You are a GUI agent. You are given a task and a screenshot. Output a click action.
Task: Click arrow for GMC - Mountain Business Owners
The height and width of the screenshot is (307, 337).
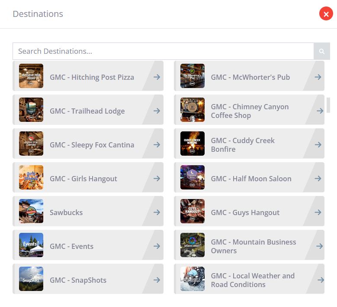pyautogui.click(x=320, y=246)
